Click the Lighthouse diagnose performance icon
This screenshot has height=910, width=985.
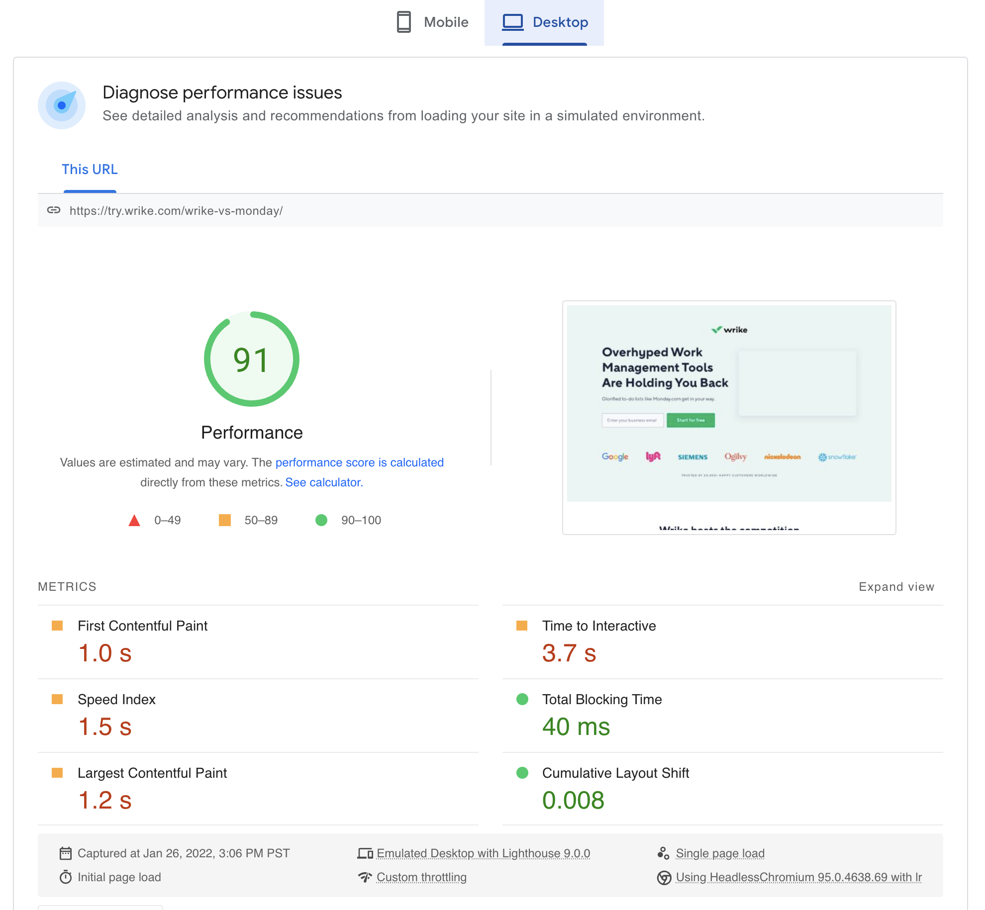62,105
